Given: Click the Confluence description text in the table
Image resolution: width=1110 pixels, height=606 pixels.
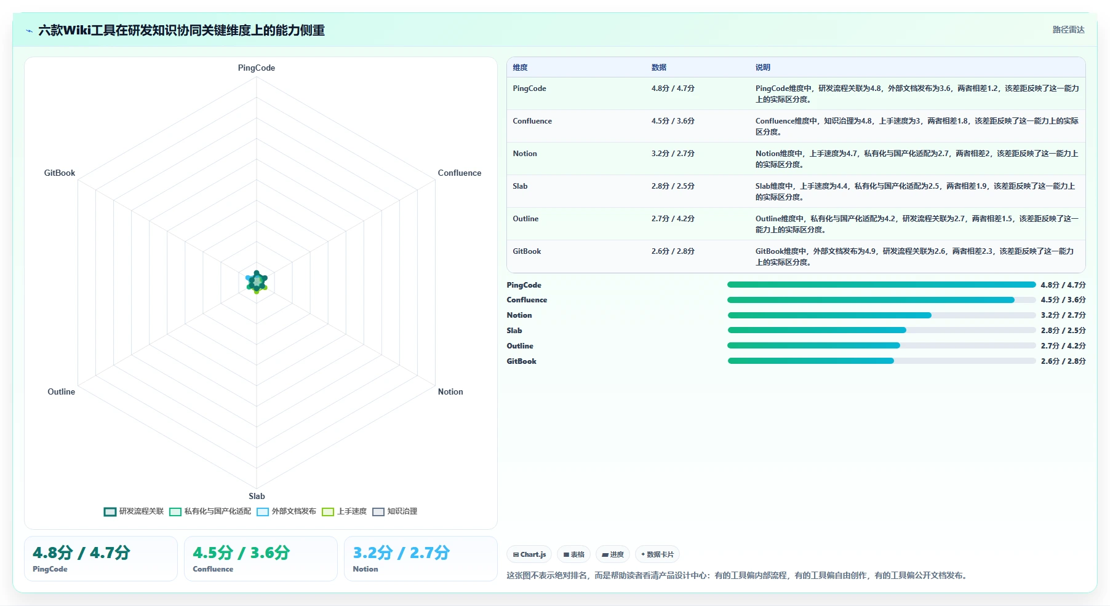Looking at the screenshot, I should 917,127.
